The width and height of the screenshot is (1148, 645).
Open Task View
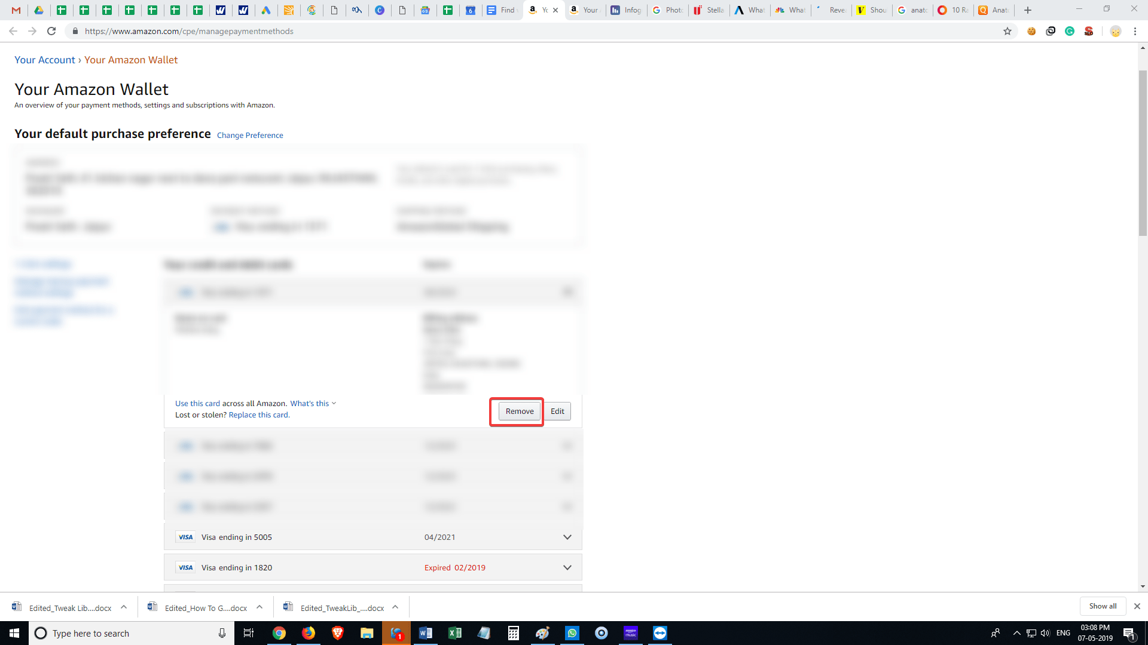(x=249, y=633)
